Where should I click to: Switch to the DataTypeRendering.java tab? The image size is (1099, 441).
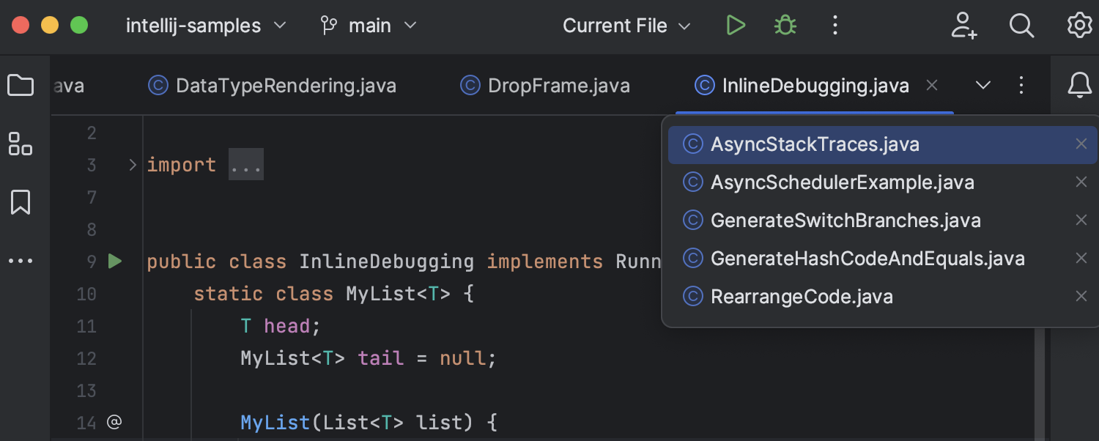[286, 85]
